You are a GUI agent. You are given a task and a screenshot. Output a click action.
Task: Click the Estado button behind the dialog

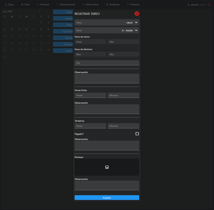[63, 18]
